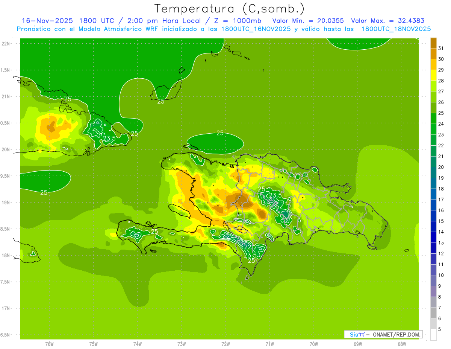Click the '22' contour label in southern Hispaniola

[x=248, y=247]
